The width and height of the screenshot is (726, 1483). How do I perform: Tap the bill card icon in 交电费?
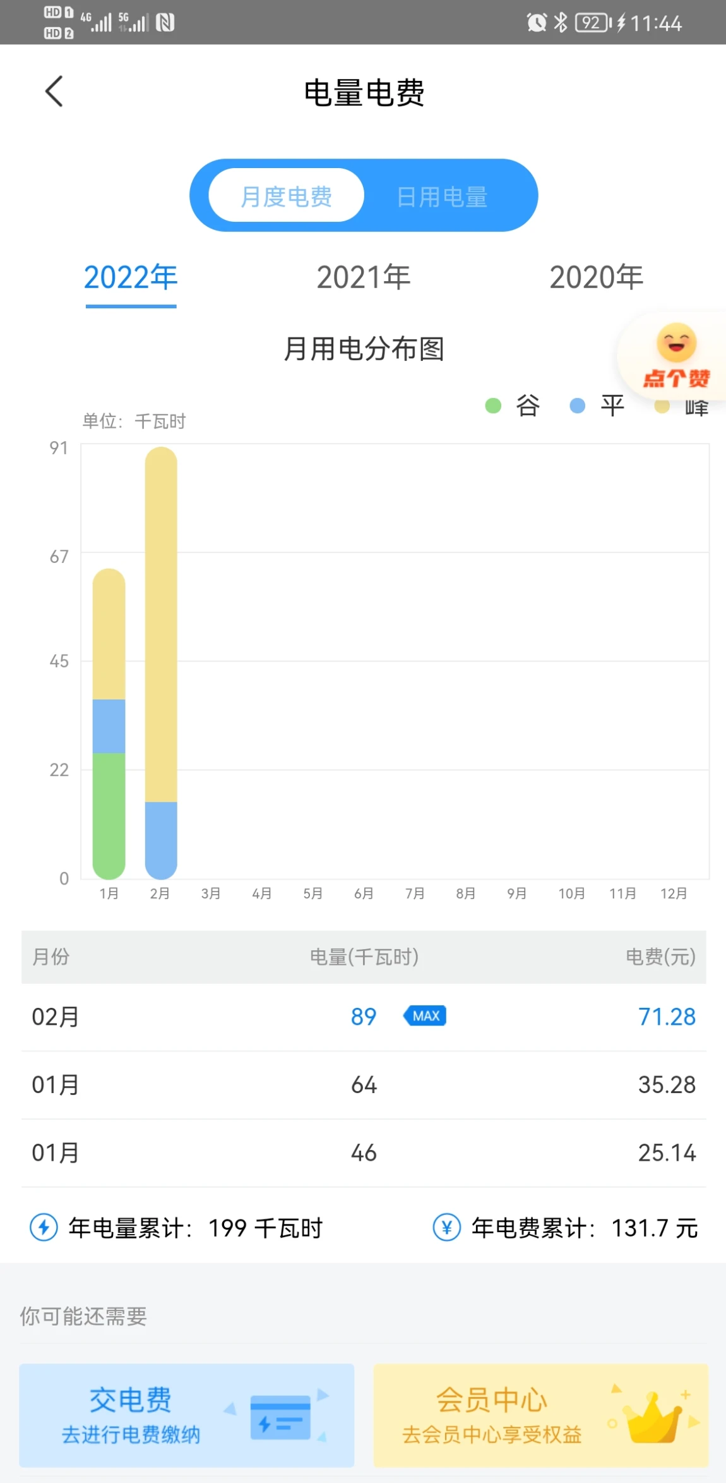click(280, 1417)
